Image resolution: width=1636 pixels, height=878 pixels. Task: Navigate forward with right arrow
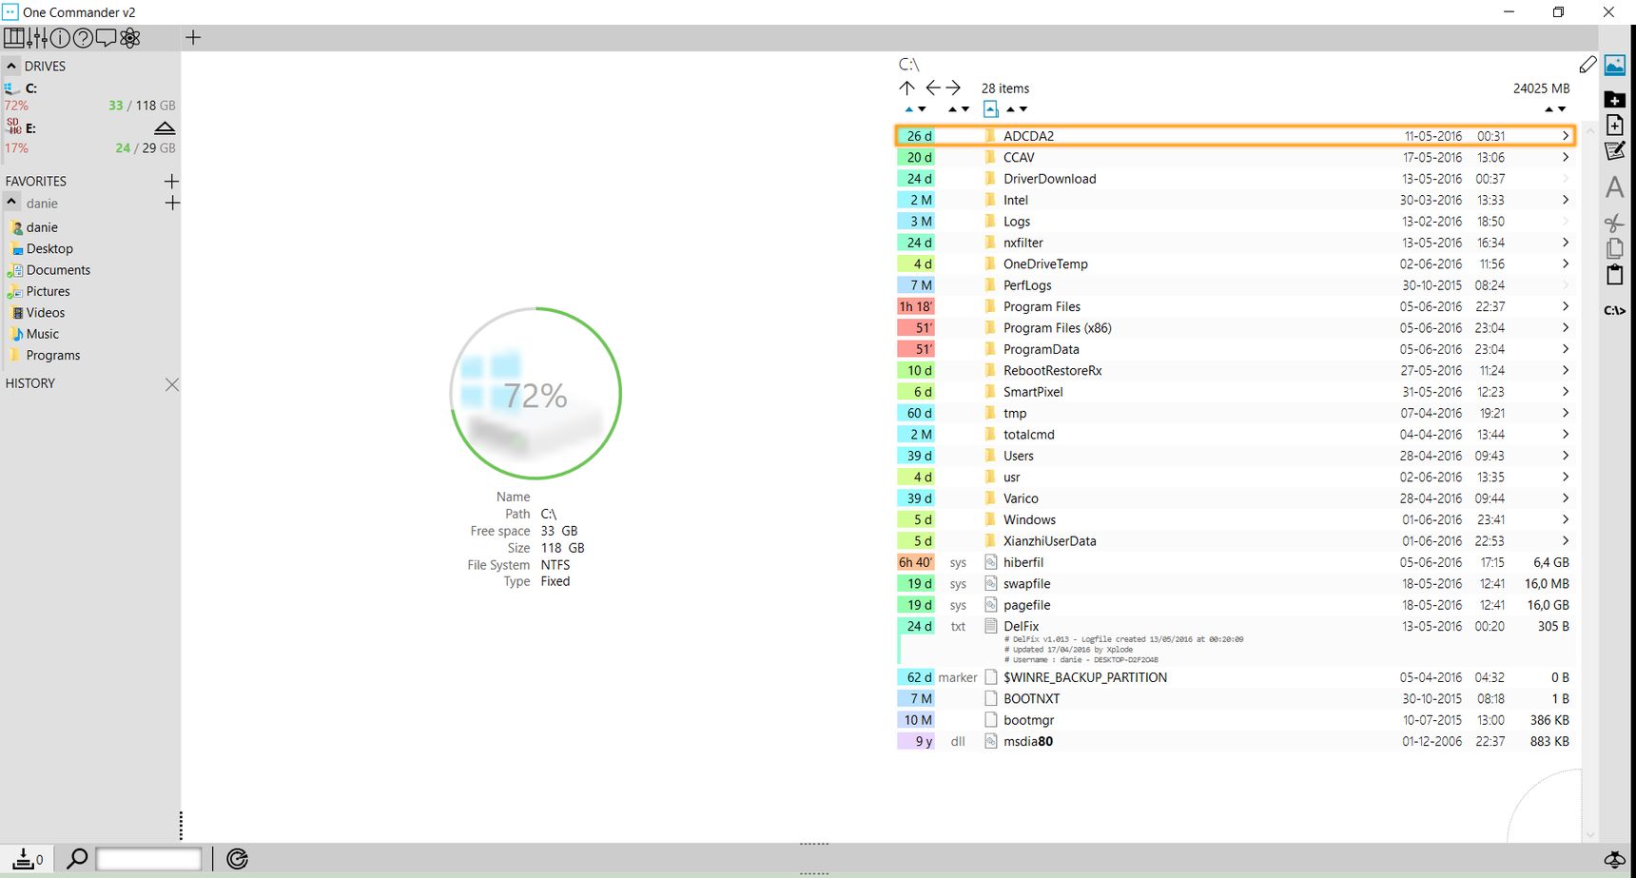tap(953, 88)
